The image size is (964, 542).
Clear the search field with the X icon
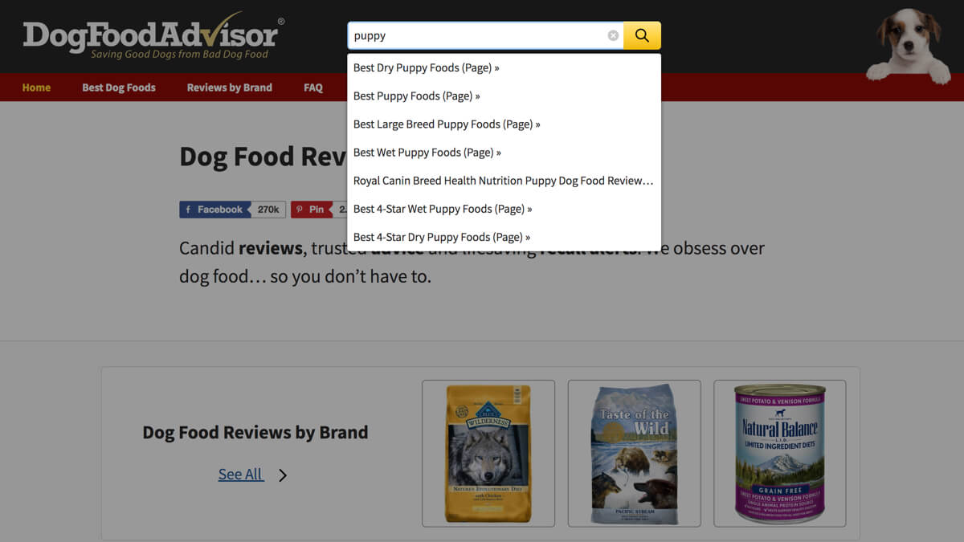click(x=613, y=35)
